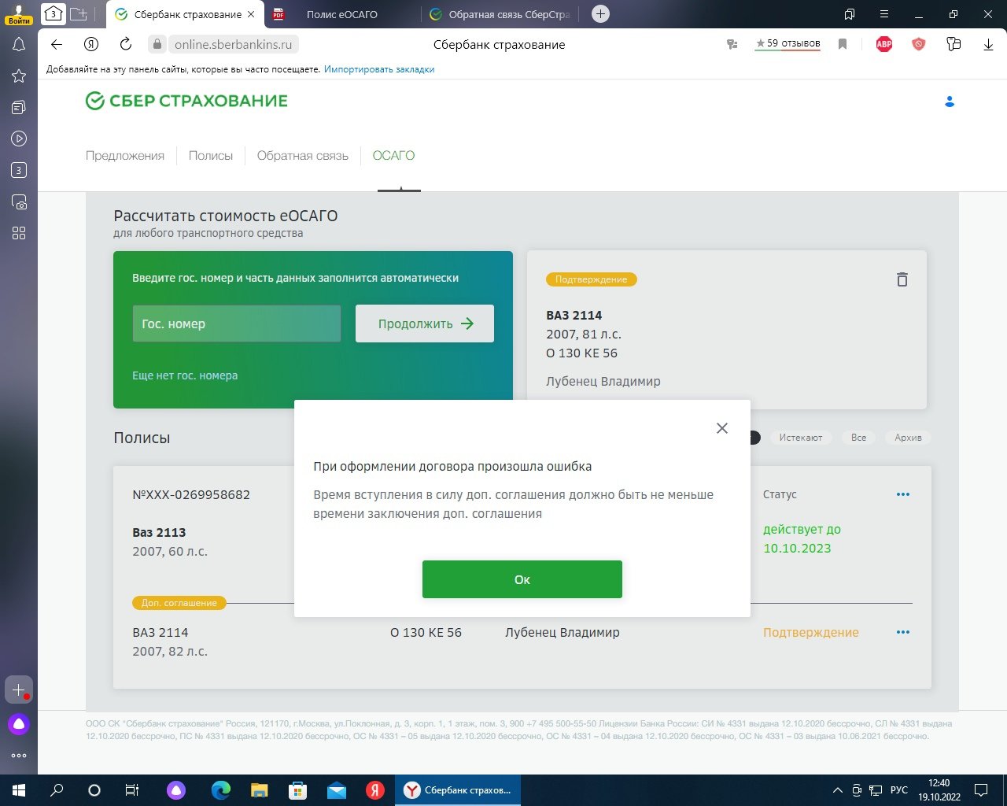
Task: Filter policies by Архив
Action: click(x=908, y=438)
